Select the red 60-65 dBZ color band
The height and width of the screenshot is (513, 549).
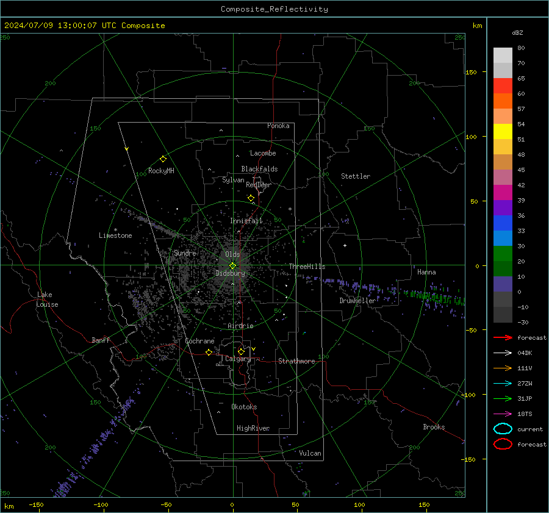pos(503,86)
